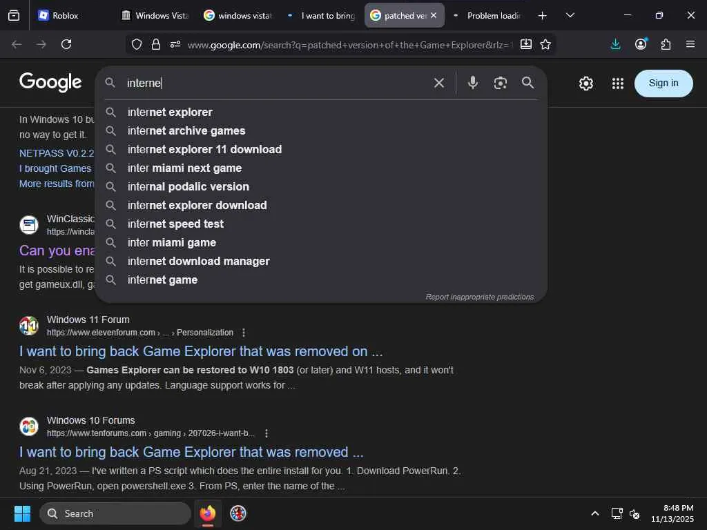Open the 'I brought Games' link

(55, 168)
